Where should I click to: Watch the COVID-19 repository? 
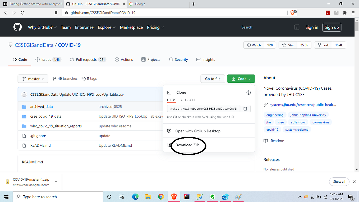[x=254, y=45]
